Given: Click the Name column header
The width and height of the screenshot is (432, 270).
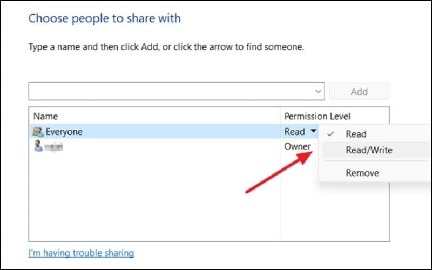Looking at the screenshot, I should pyautogui.click(x=45, y=116).
